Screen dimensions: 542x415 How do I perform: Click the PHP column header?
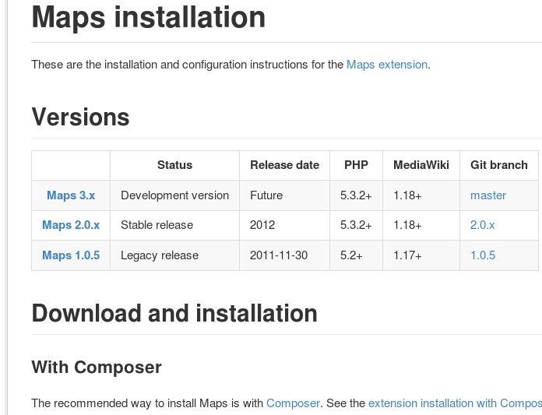coord(356,165)
